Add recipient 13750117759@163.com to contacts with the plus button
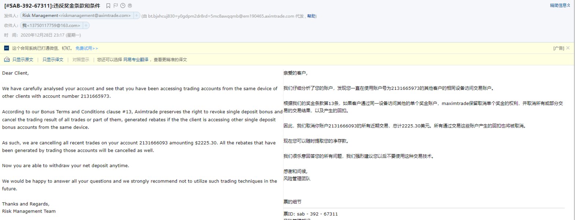Screen dimensions: 575x220 coord(86,25)
